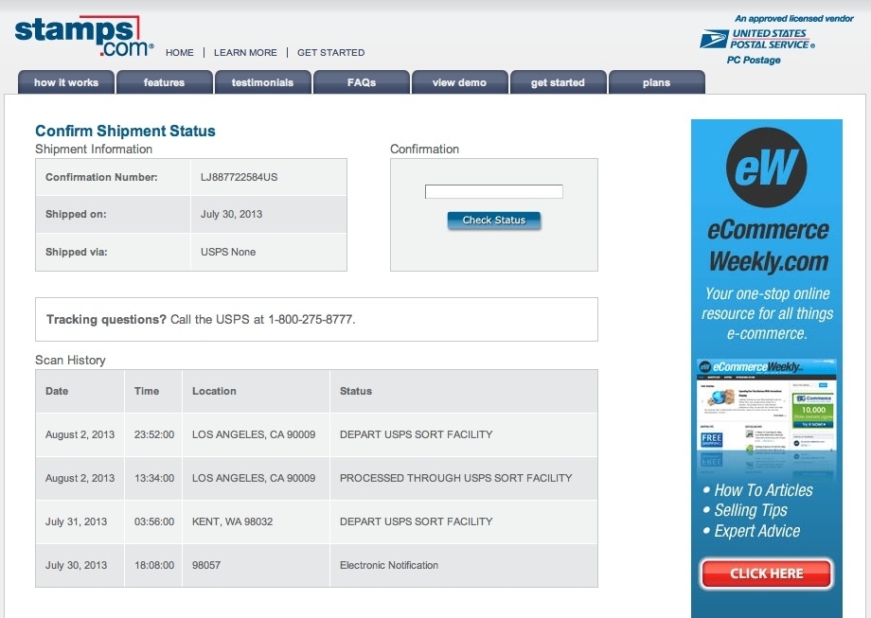Open the FAQs tab
Viewport: 871px width, 618px height.
362,82
